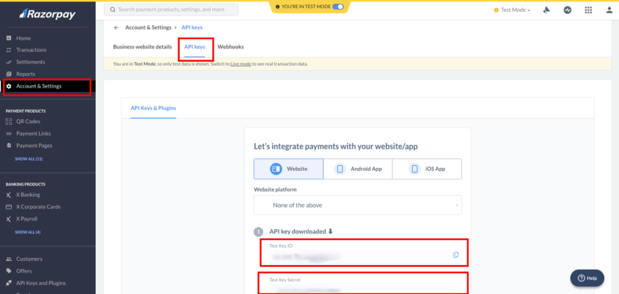Open X Payroll in the sidebar
619x294 pixels.
tap(27, 219)
